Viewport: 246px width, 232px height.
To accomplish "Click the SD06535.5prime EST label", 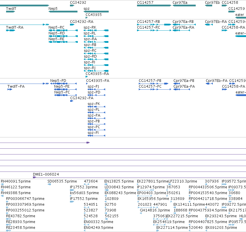I will [x=62, y=181].
